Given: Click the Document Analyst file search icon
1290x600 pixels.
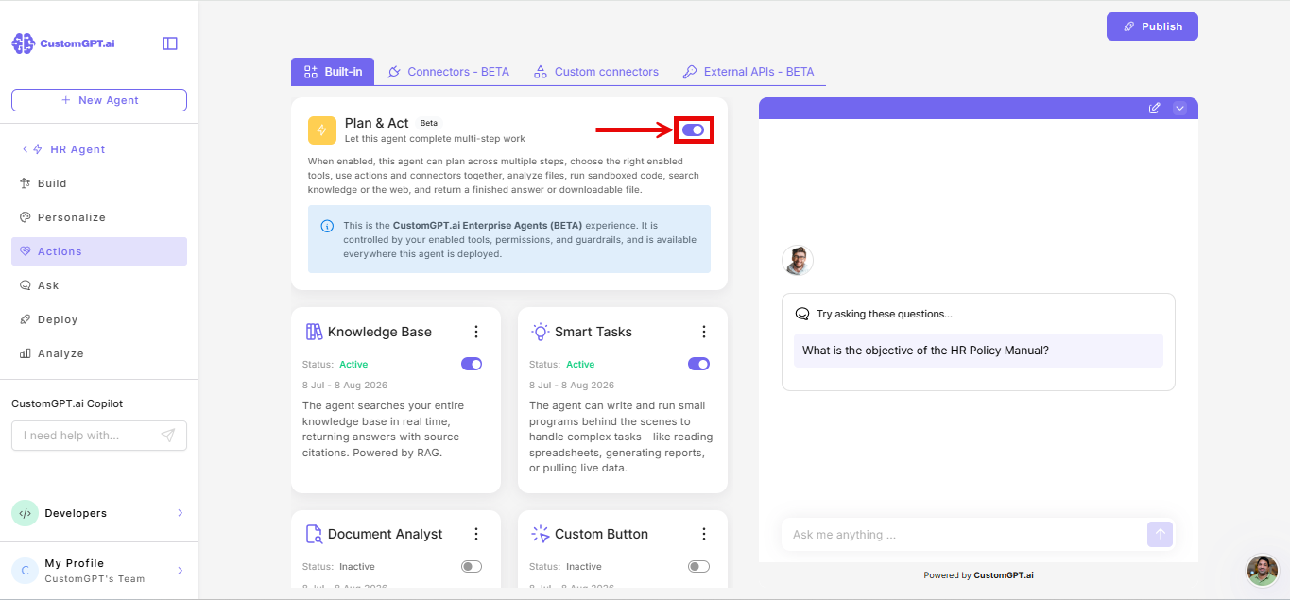Looking at the screenshot, I should tap(314, 534).
